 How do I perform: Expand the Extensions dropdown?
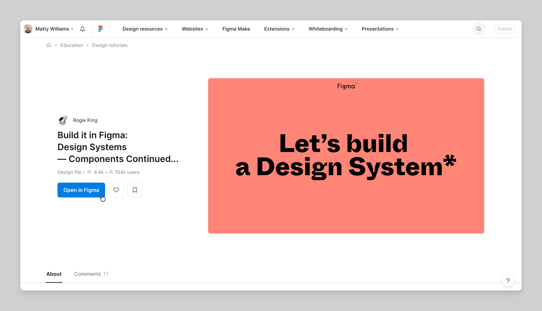(279, 29)
